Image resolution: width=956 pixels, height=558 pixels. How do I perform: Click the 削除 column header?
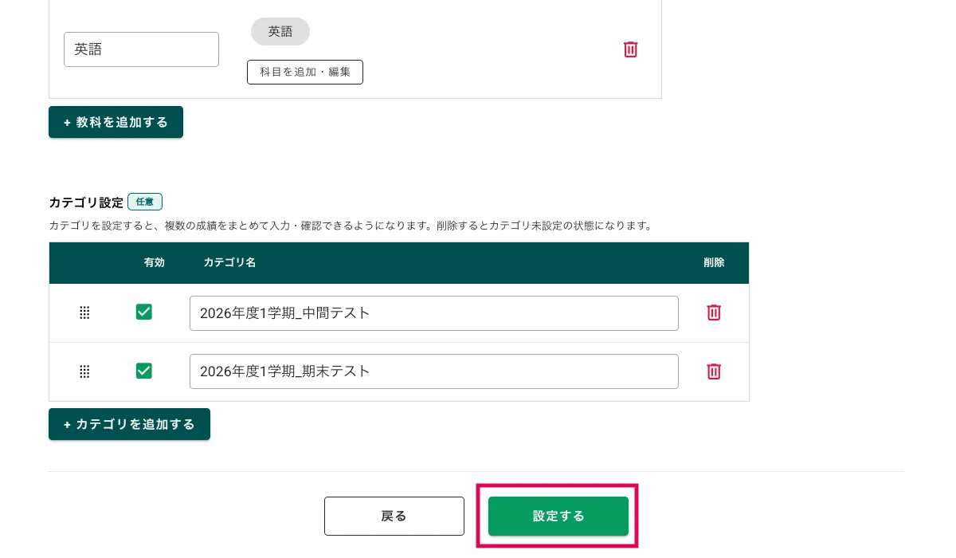click(x=714, y=262)
